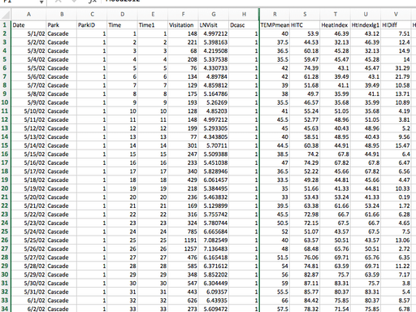Select TEMPmean cell with value 59
416x312 pixels.
(275, 283)
